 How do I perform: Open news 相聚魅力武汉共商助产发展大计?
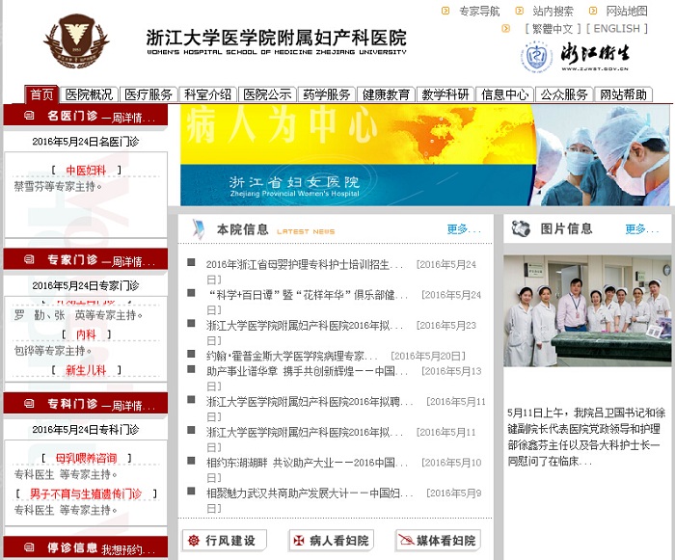[310, 493]
